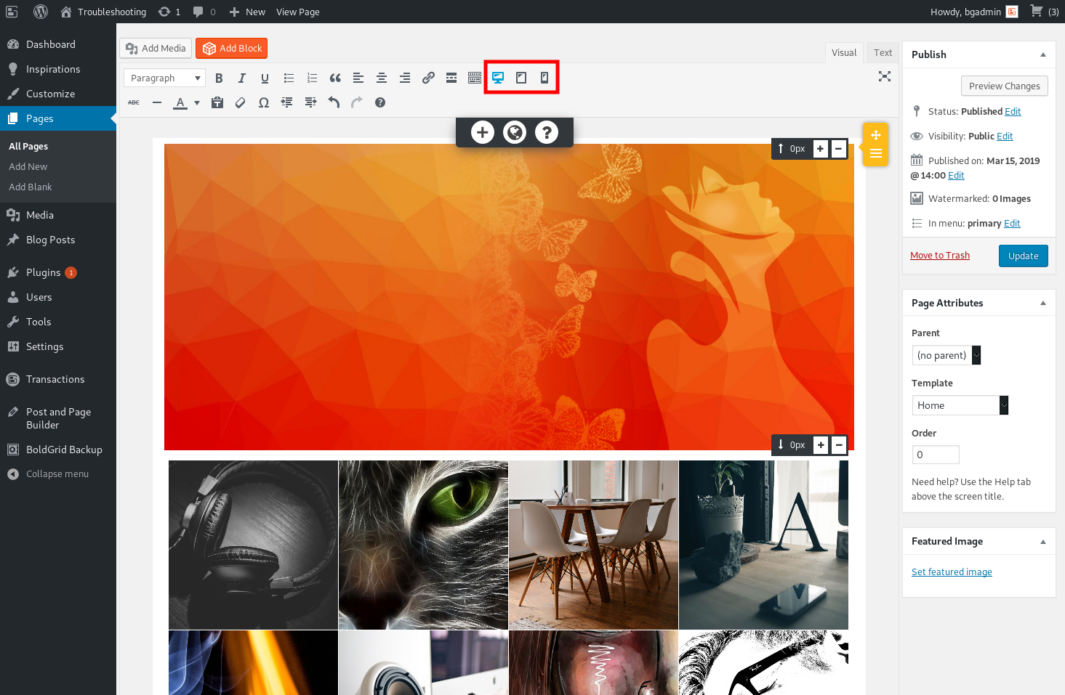The height and width of the screenshot is (695, 1065).
Task: Click Add Block button
Action: tap(232, 48)
